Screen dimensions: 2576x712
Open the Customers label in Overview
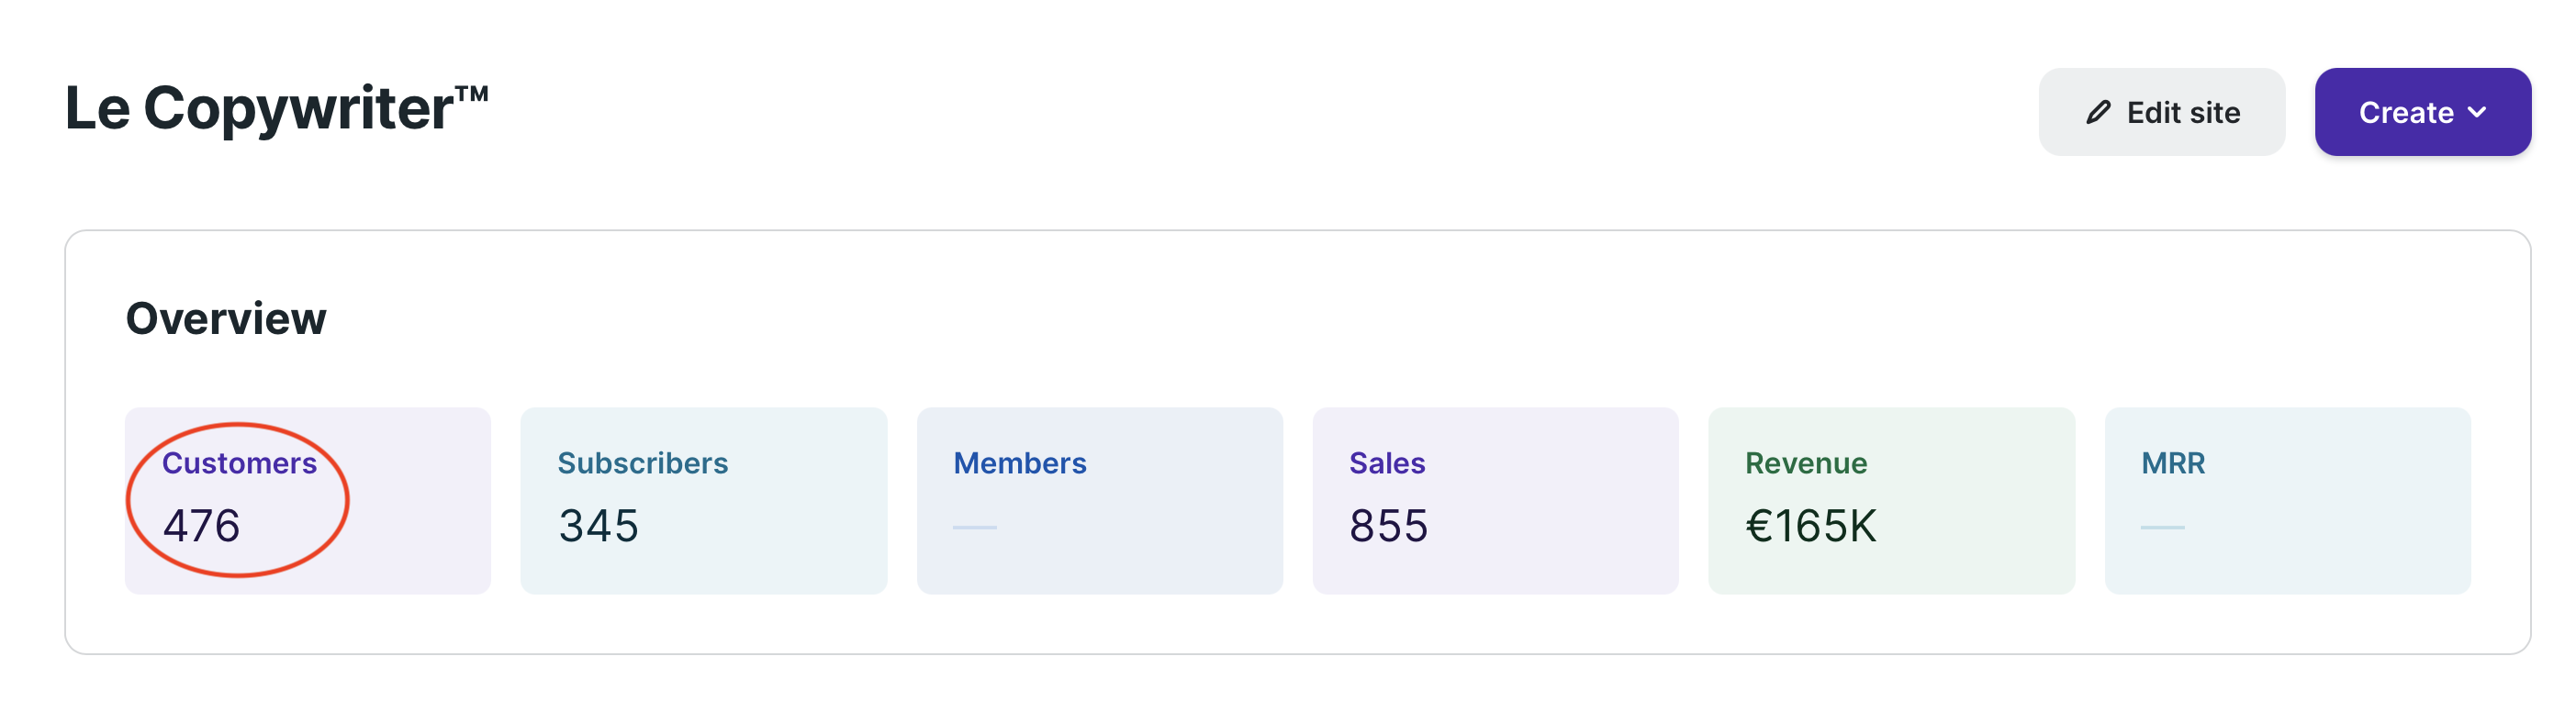(239, 463)
